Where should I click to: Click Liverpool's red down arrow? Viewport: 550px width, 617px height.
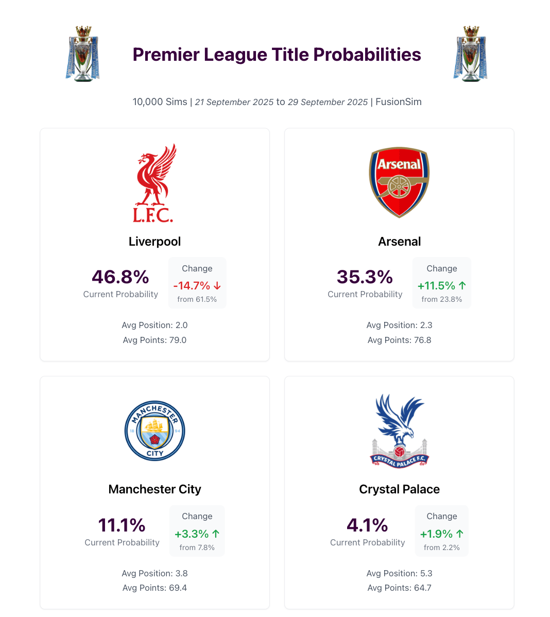point(217,285)
